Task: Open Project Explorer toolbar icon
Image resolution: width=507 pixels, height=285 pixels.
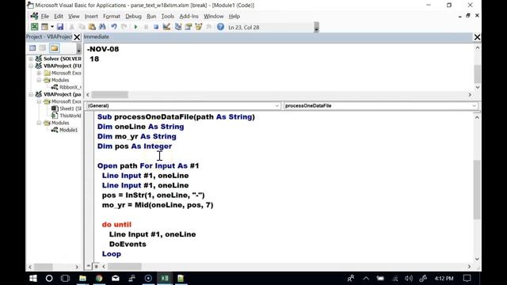Action: pos(177,27)
